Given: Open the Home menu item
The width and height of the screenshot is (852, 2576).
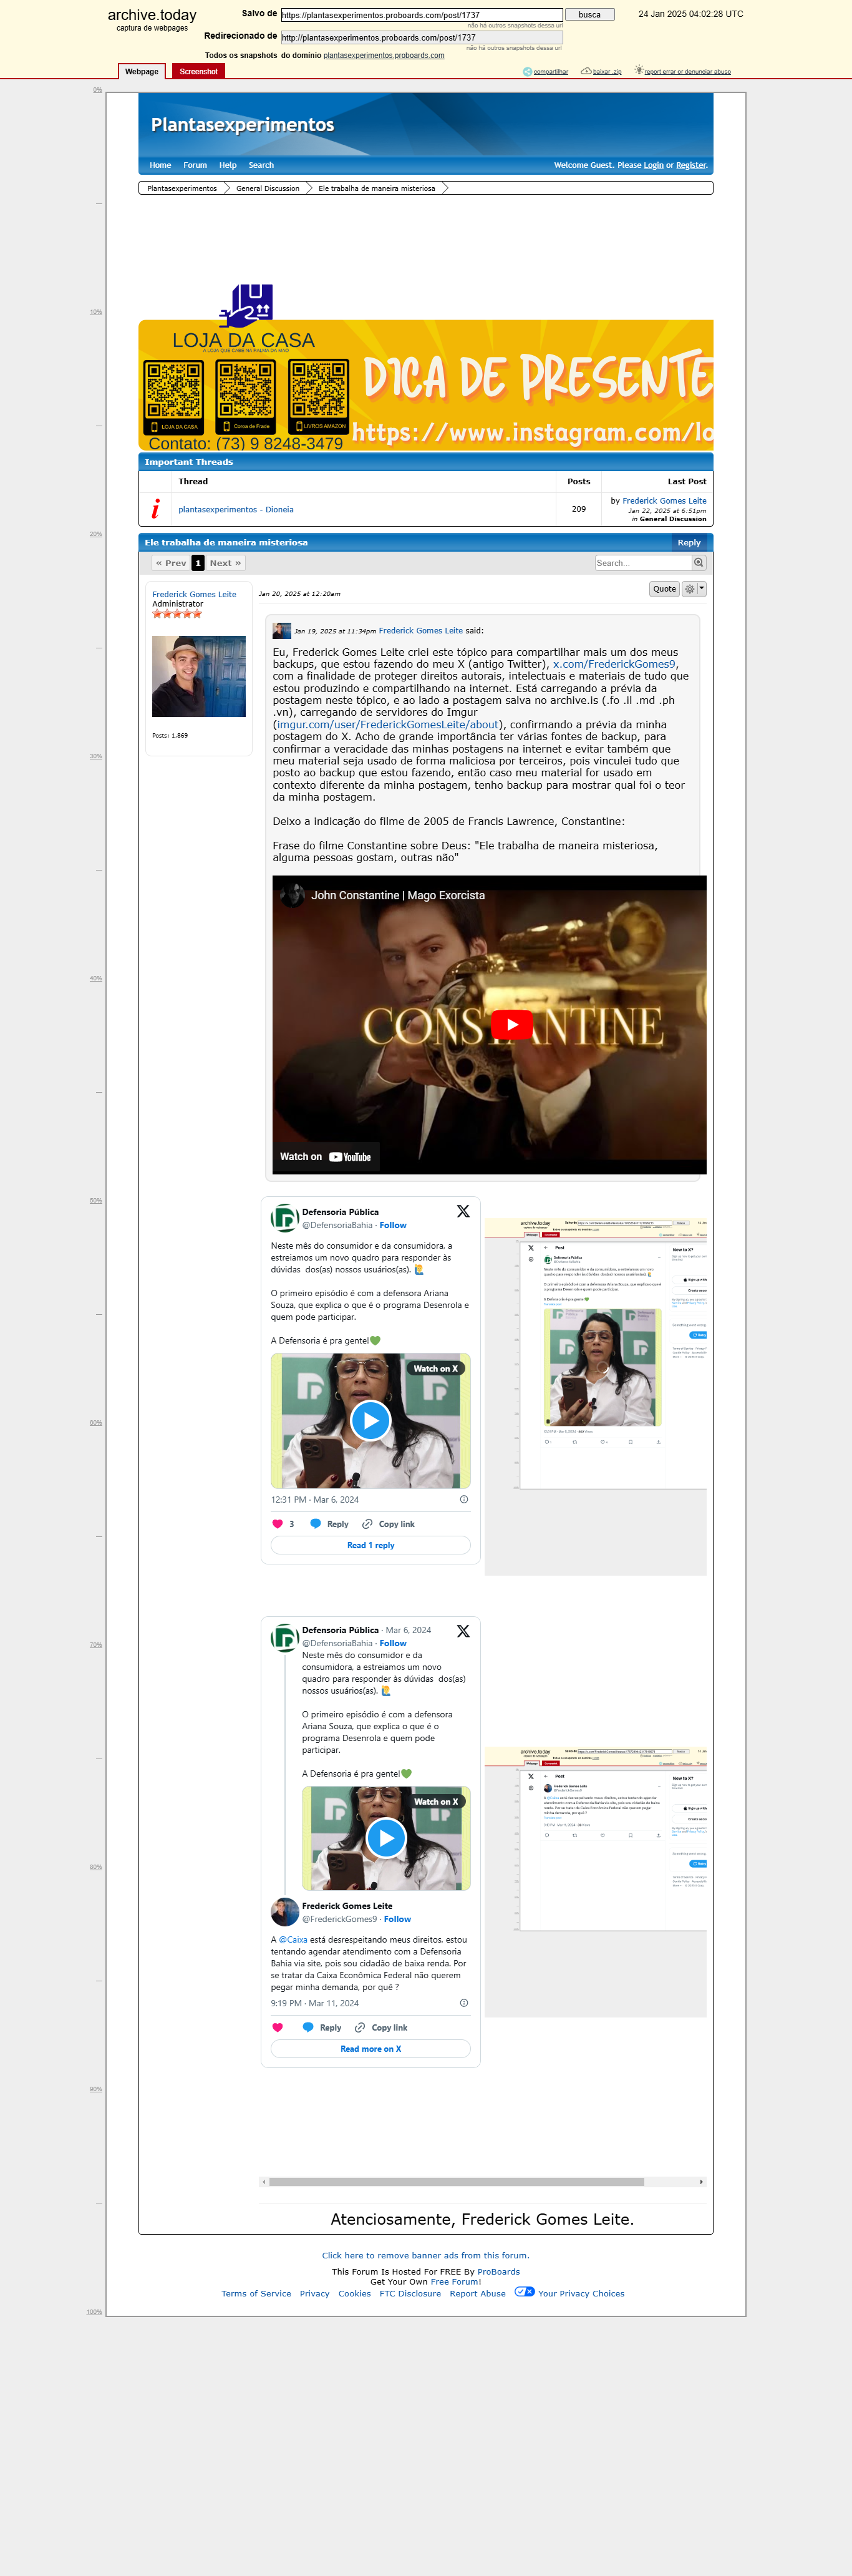Looking at the screenshot, I should tap(160, 165).
